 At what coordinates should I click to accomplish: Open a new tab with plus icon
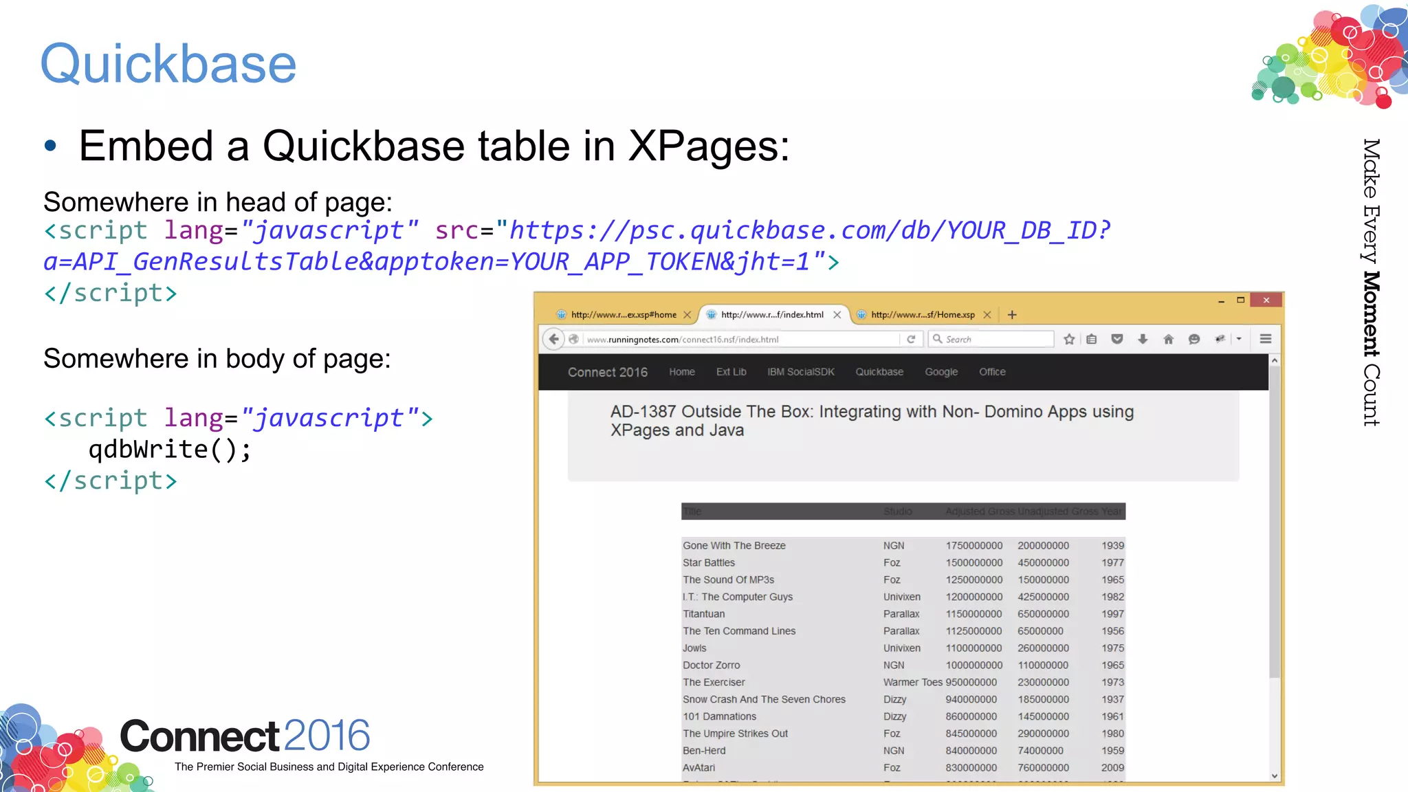[x=1012, y=315]
